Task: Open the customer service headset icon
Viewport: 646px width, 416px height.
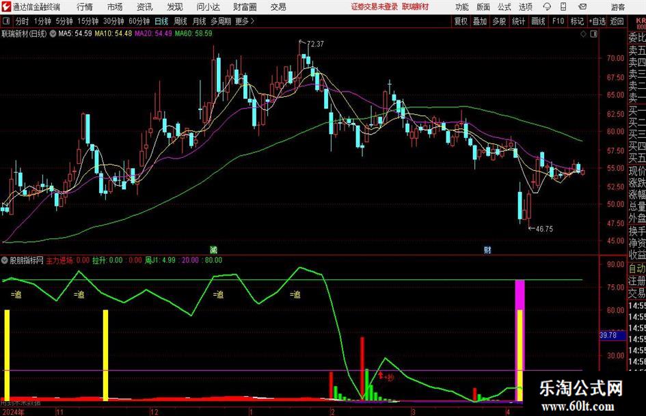Action: [x=547, y=7]
